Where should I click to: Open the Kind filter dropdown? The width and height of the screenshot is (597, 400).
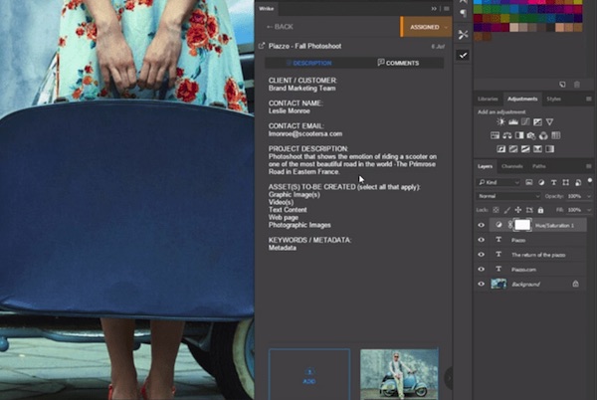(498, 182)
